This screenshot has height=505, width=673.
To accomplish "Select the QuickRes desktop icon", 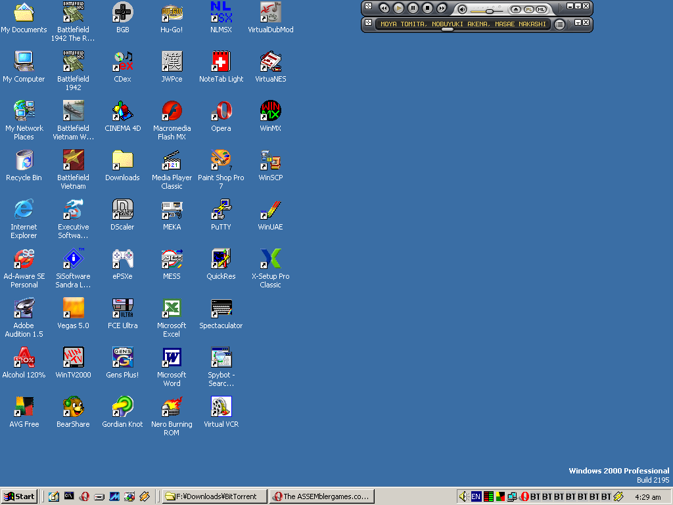I will pos(221,264).
